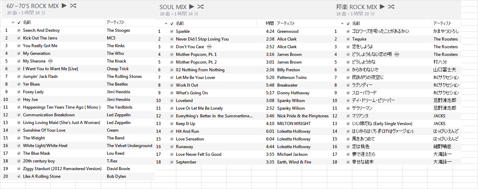The image size is (478, 189).
Task: Select the track My Generation
Action: tap(37, 53)
